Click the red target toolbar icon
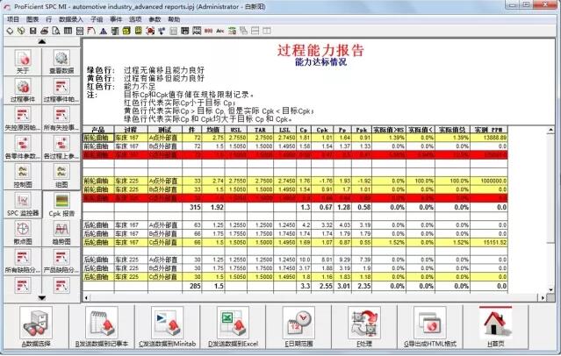 tap(150, 31)
